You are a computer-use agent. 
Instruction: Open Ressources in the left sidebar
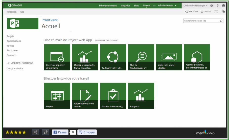click(x=13, y=50)
